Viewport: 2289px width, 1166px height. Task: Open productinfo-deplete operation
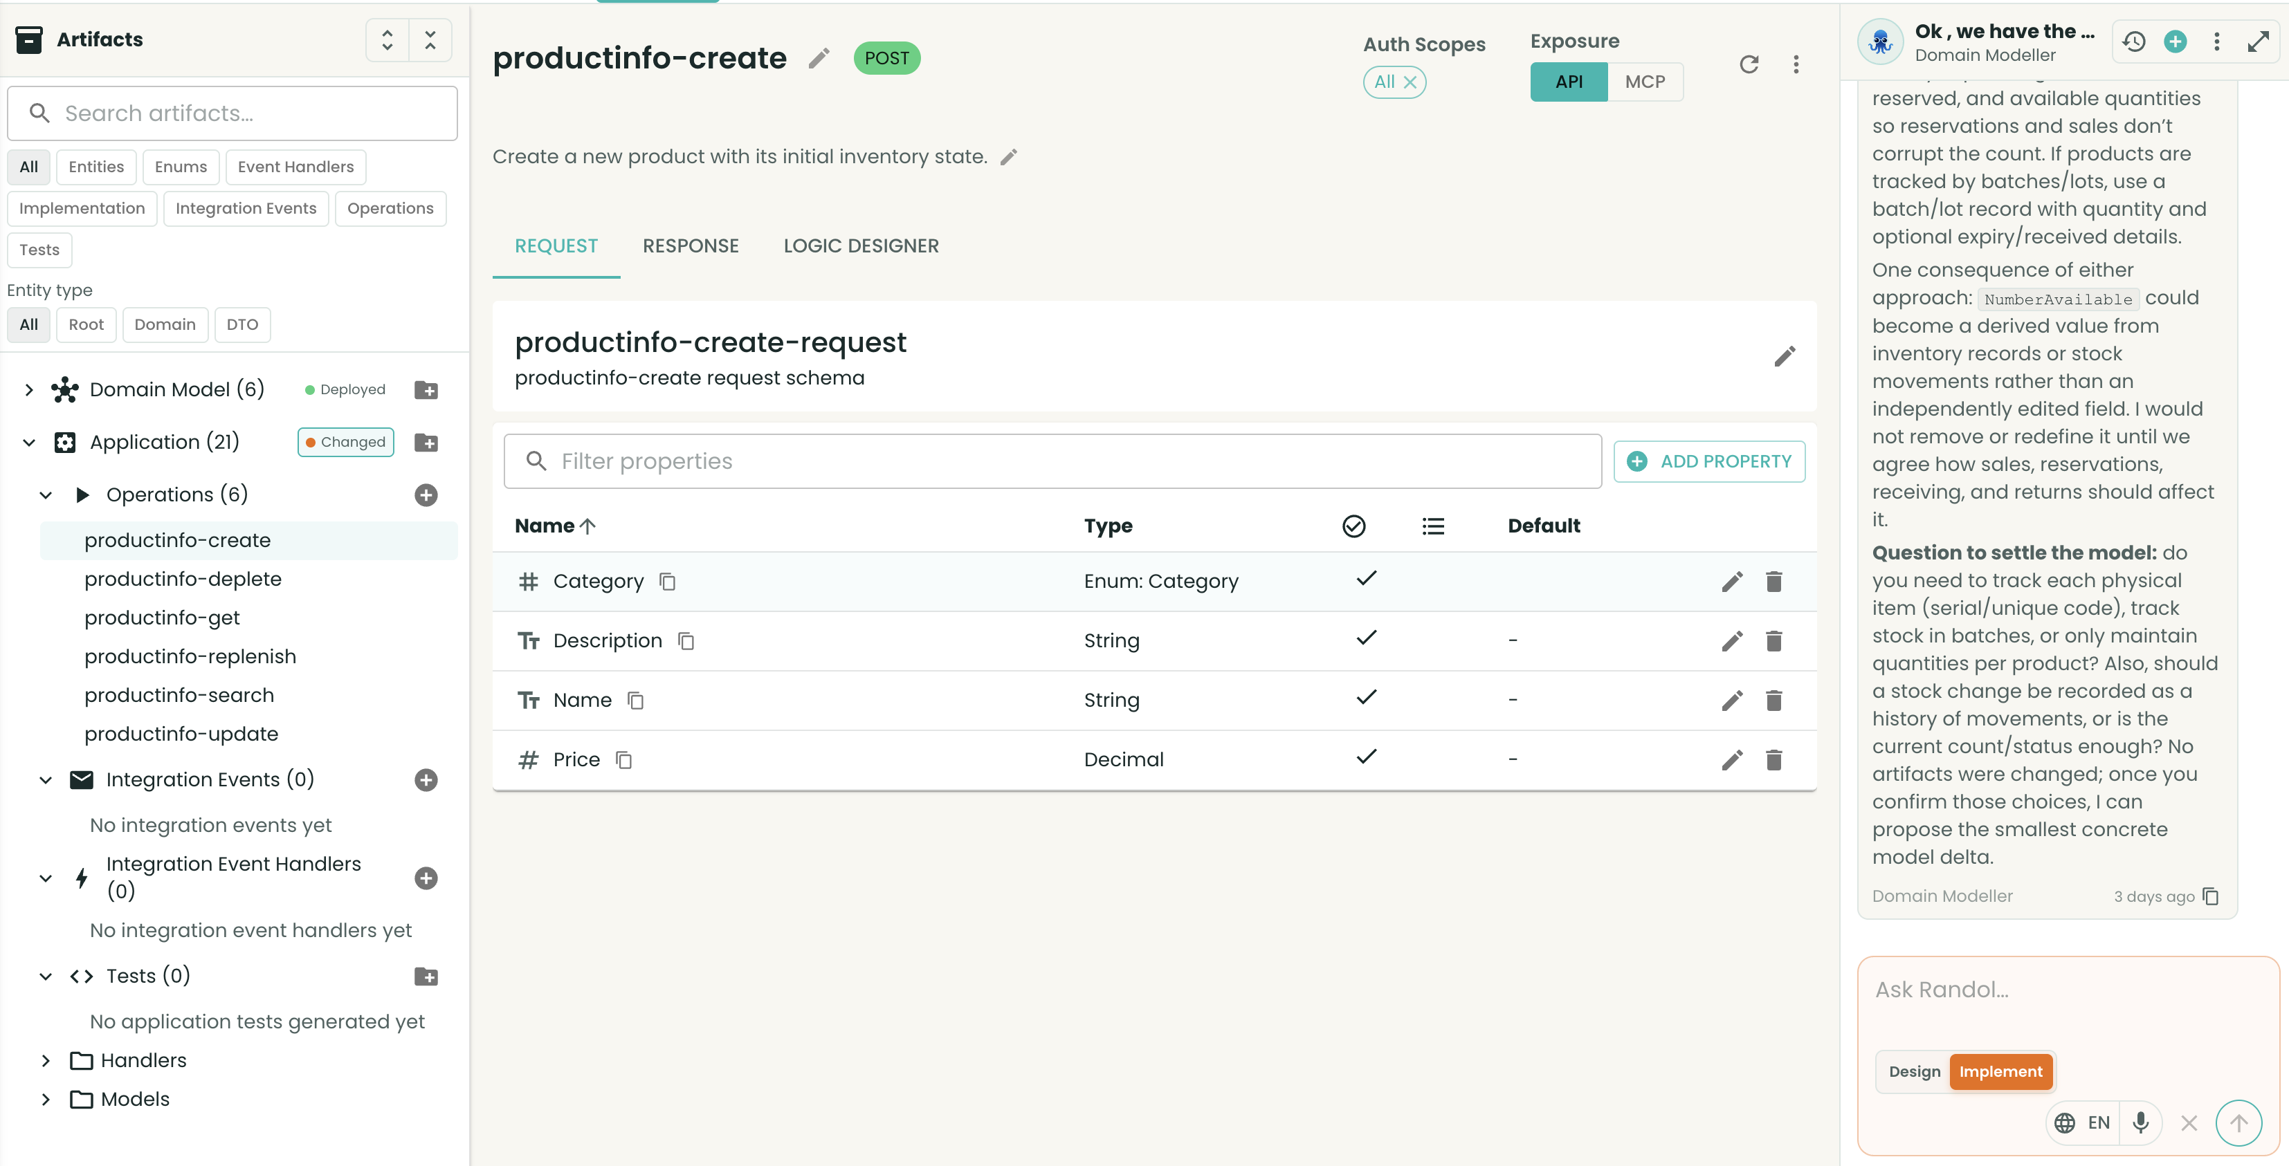tap(183, 579)
